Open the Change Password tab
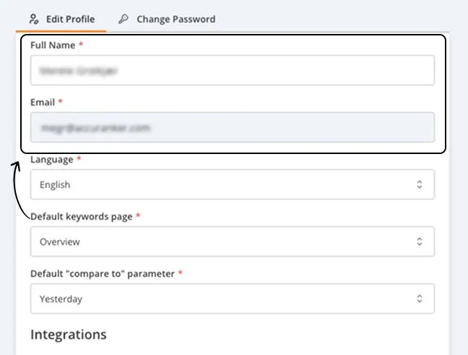The height and width of the screenshot is (355, 468). pyautogui.click(x=175, y=20)
